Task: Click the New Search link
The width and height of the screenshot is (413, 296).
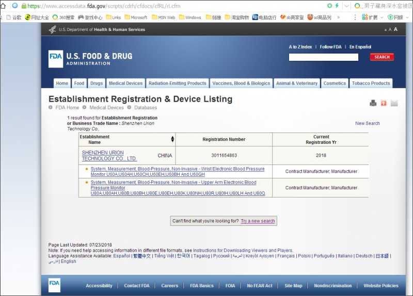Action: pos(367,123)
